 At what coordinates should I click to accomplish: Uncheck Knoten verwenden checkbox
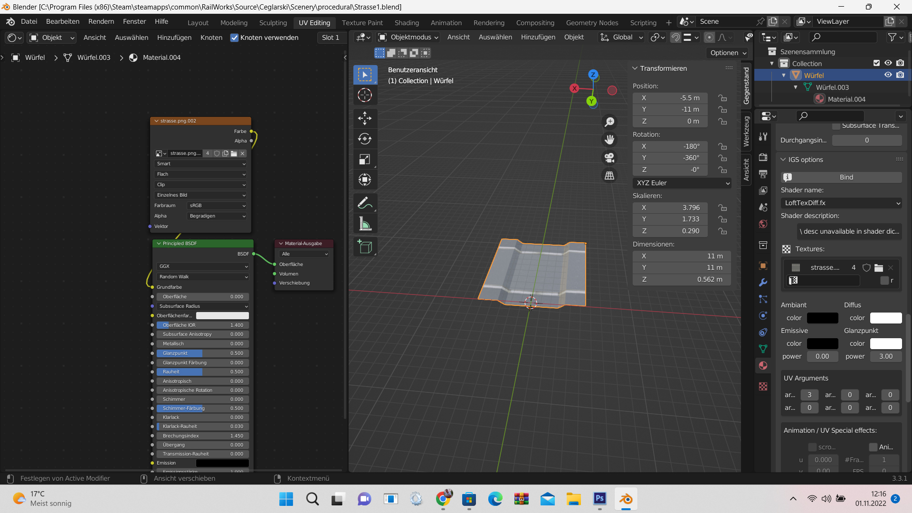pyautogui.click(x=234, y=38)
